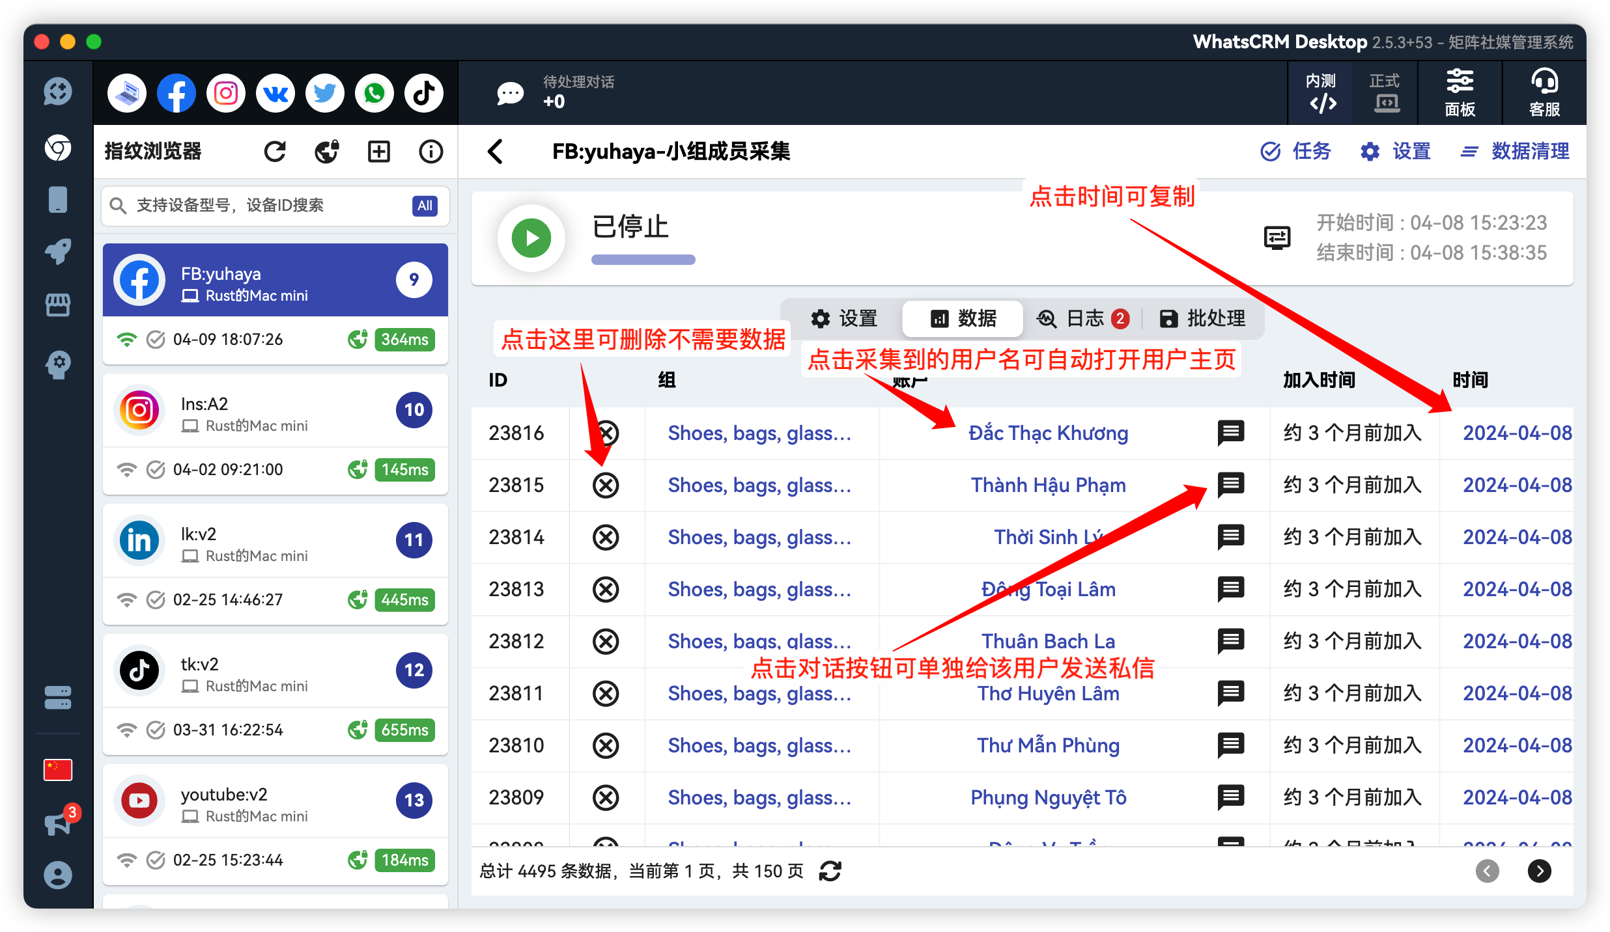Screen dimensions: 1610x932
Task: Open 数据清理 data cleaning
Action: [x=1531, y=150]
